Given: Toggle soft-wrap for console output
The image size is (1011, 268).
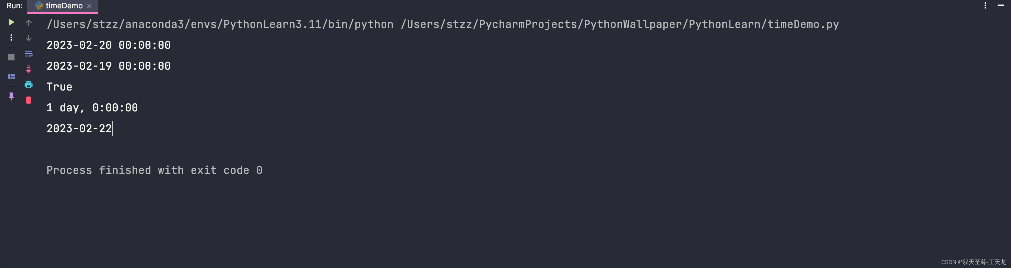Looking at the screenshot, I should click(x=29, y=54).
